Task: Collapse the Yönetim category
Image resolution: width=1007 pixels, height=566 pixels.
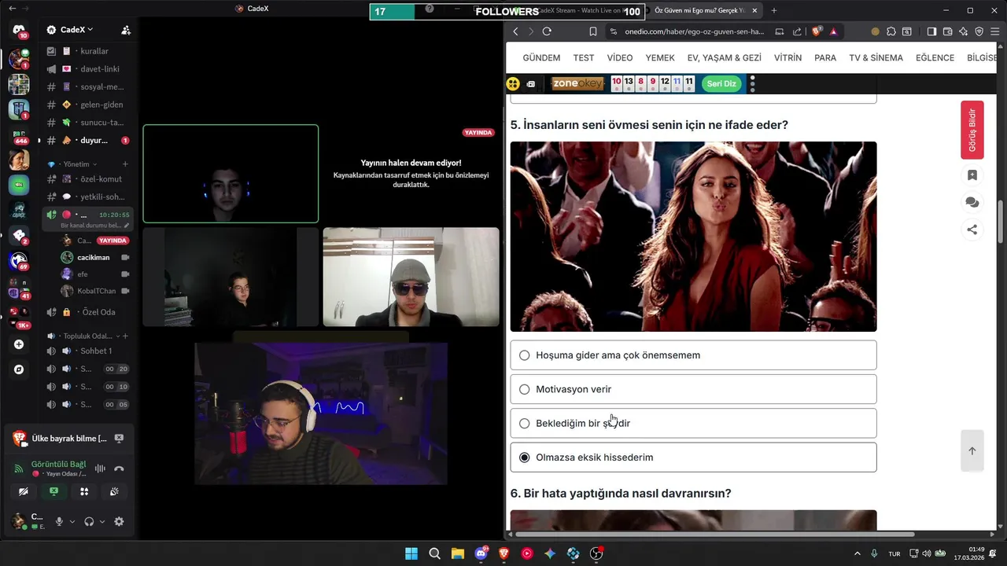Action: point(80,164)
